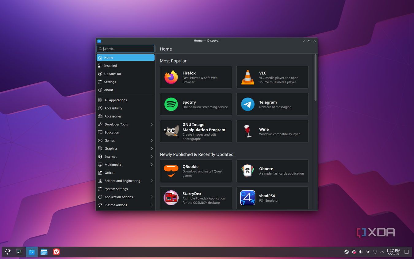Expand the Application Addons arrow
The image size is (414, 259).
point(152,197)
